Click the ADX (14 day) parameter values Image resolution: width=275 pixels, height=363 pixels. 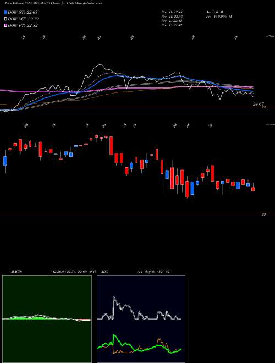click(x=153, y=272)
